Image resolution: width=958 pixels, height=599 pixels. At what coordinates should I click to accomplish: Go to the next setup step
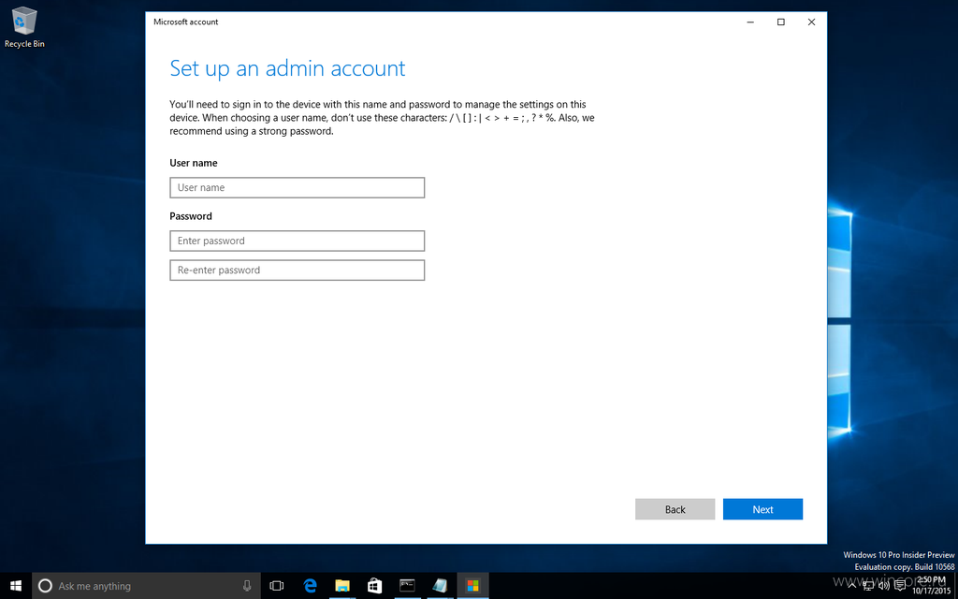pos(762,509)
